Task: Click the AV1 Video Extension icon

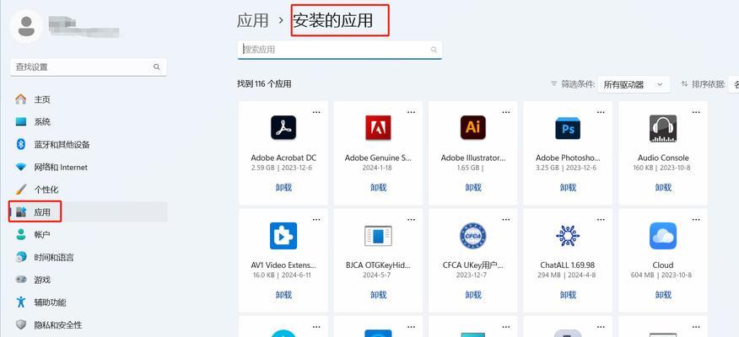Action: coord(283,236)
